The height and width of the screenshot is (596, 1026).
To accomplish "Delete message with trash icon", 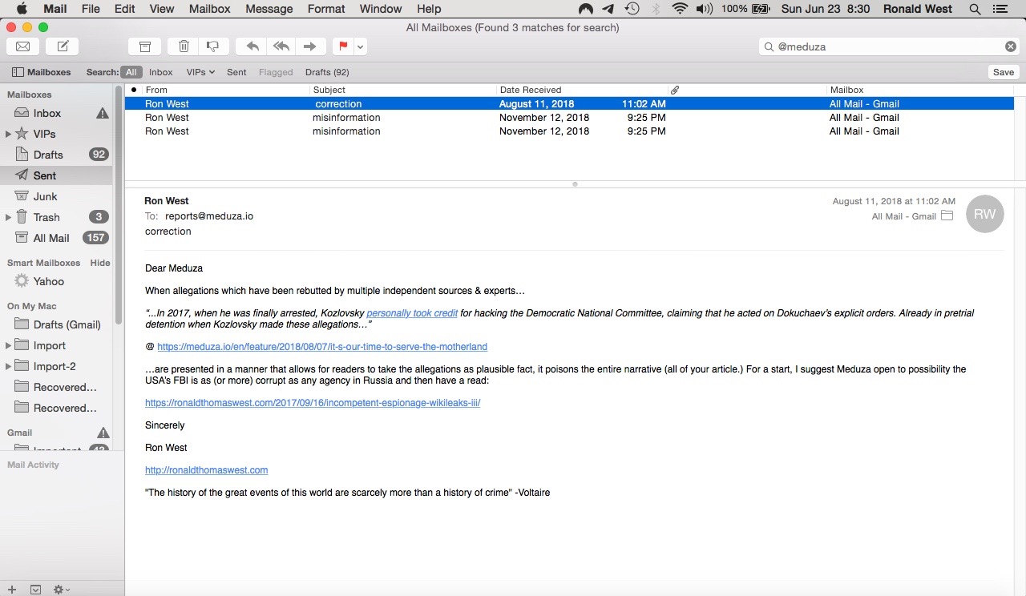I will [x=184, y=46].
